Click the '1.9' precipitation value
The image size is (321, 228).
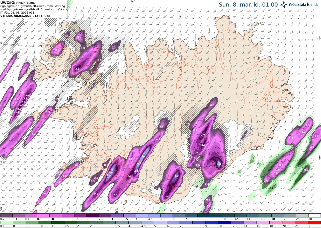[x=196, y=152]
